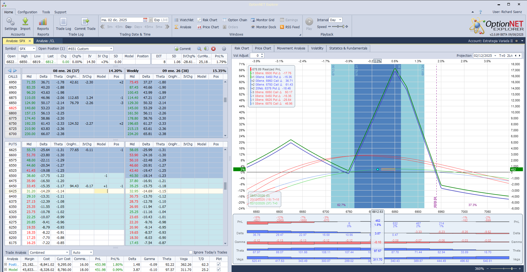Open the Monitor Grid window
Screen dimensions: 527x272
pos(263,20)
